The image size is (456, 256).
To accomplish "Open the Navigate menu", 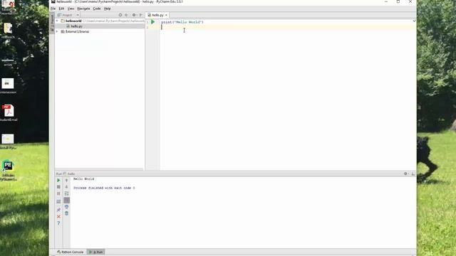I will tap(84, 9).
